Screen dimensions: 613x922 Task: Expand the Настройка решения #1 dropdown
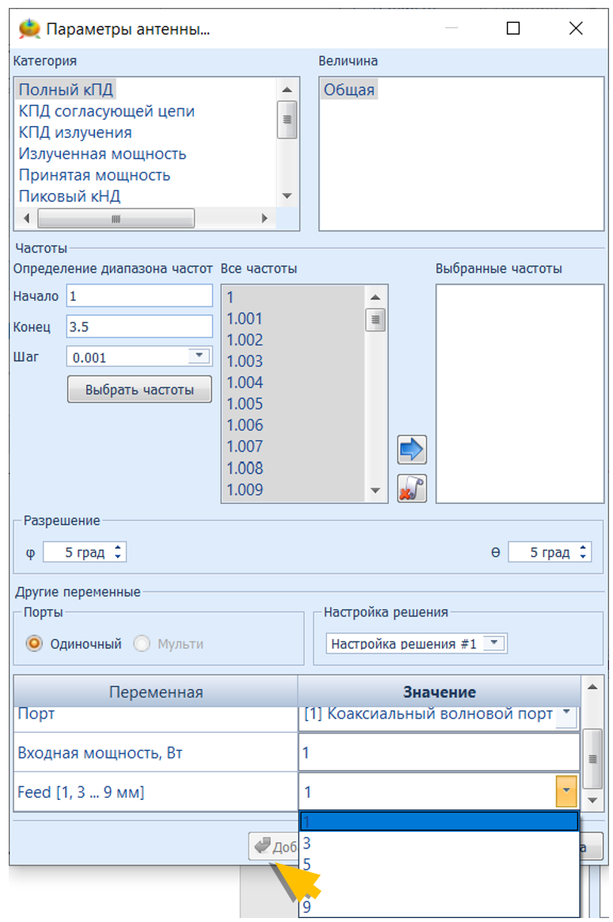point(494,643)
